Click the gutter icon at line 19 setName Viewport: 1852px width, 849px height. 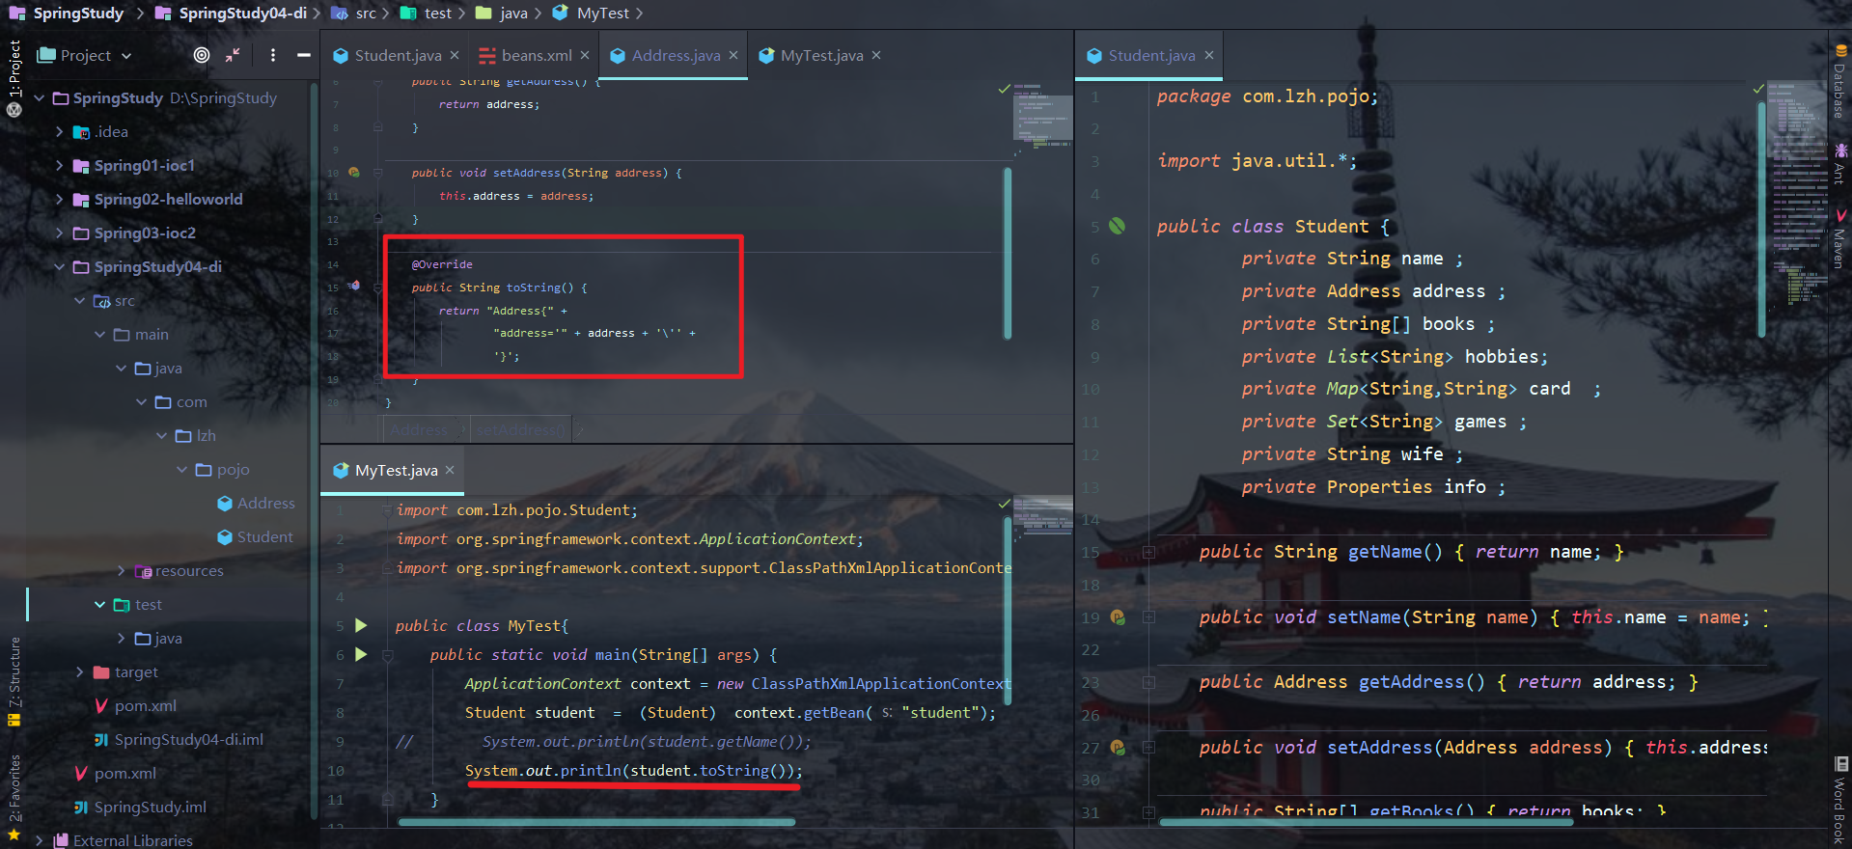tap(1118, 617)
